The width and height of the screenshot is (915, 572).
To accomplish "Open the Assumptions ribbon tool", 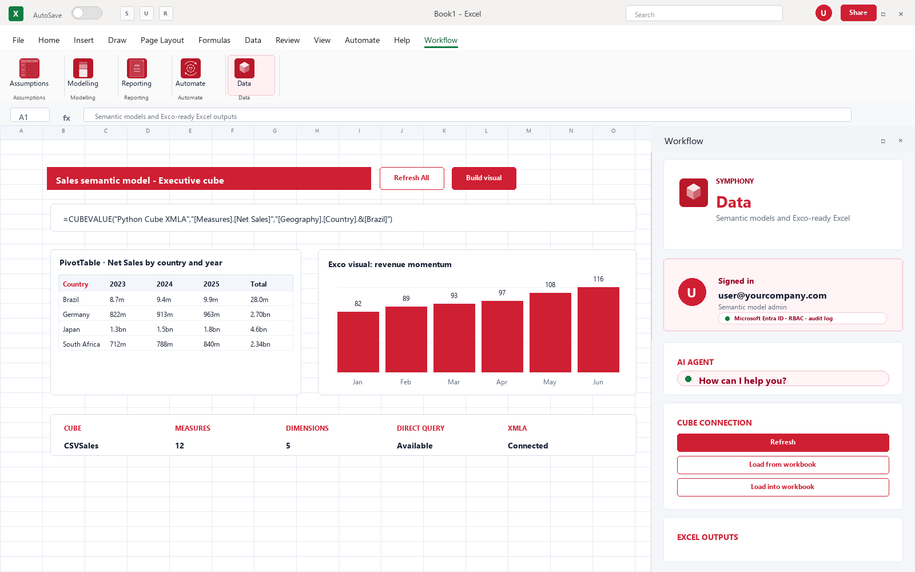I will pyautogui.click(x=29, y=73).
